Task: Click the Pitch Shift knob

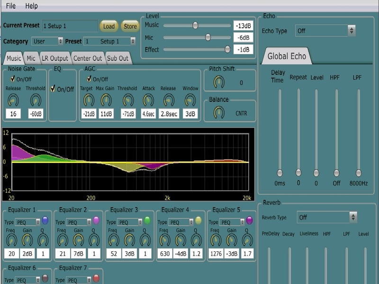Action: point(219,82)
